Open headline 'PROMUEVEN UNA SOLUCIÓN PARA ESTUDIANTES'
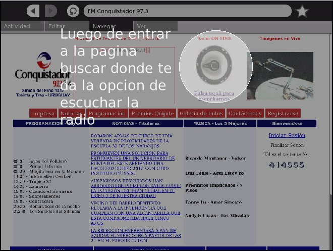This screenshot has height=251, width=333. click(133, 163)
